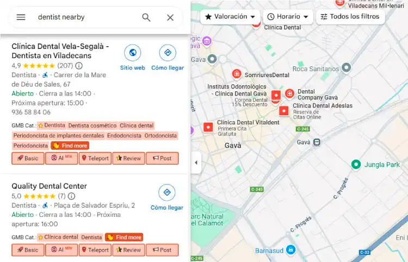408x262 pixels.
Task: Get directions to Quality Dental Center
Action: pos(167,197)
